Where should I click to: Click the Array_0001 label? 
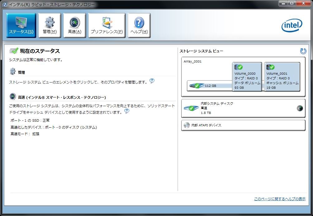[193, 62]
